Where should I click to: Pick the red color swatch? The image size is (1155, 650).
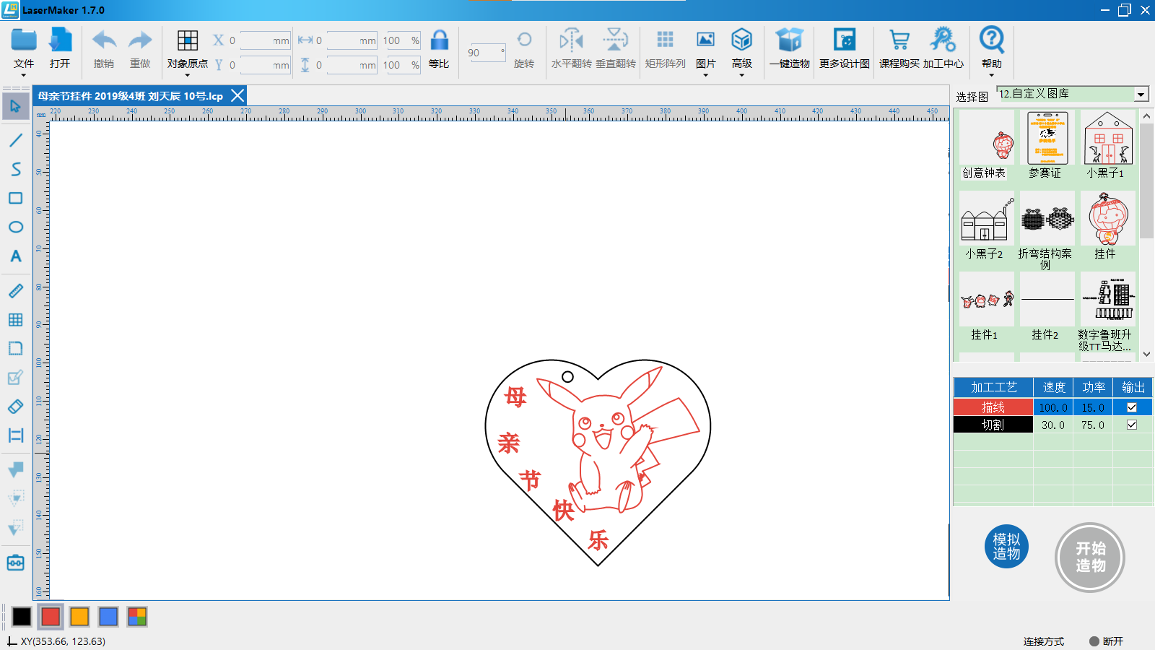pos(51,616)
